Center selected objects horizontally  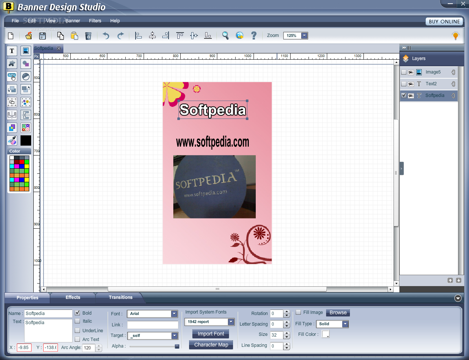click(152, 35)
